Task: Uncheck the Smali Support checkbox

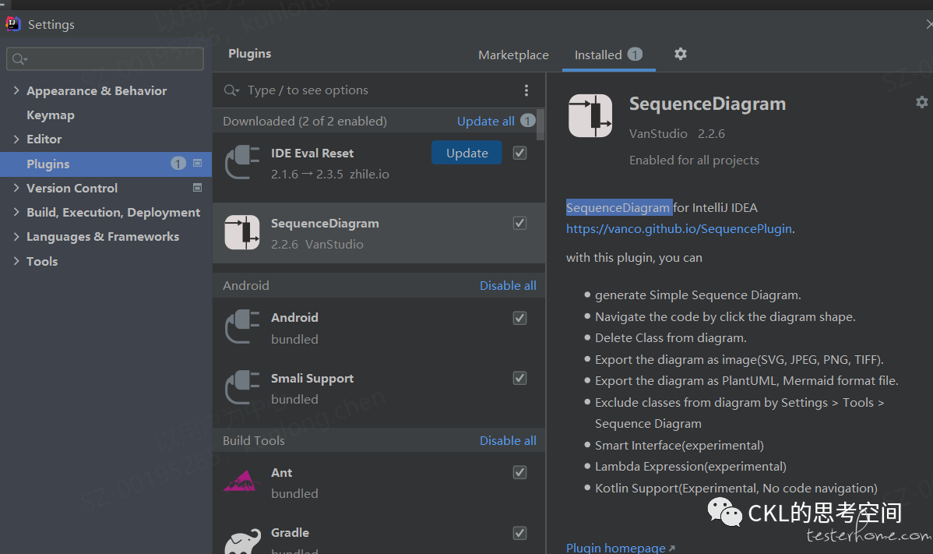Action: pyautogui.click(x=520, y=379)
